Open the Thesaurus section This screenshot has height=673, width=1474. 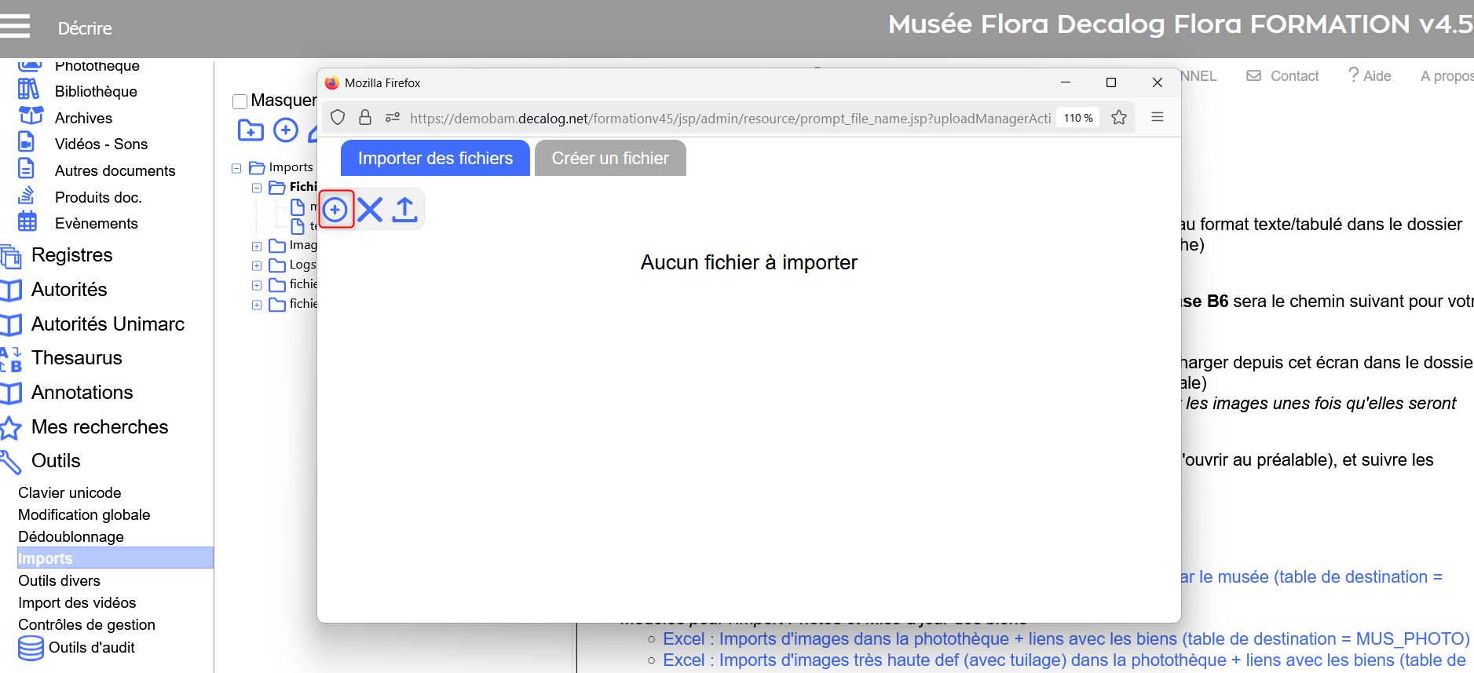click(76, 358)
